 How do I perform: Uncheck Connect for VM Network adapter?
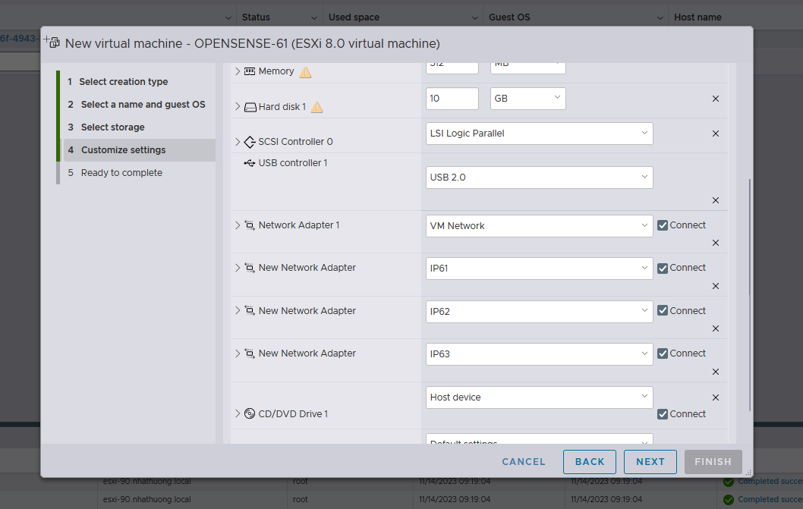(663, 225)
